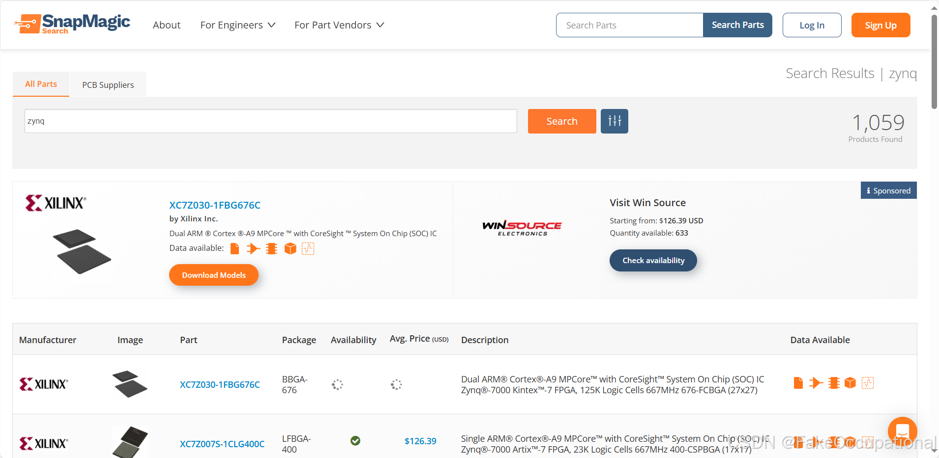Open XC7Z007S-1CLG400C part link
This screenshot has width=939, height=458.
[x=222, y=444]
